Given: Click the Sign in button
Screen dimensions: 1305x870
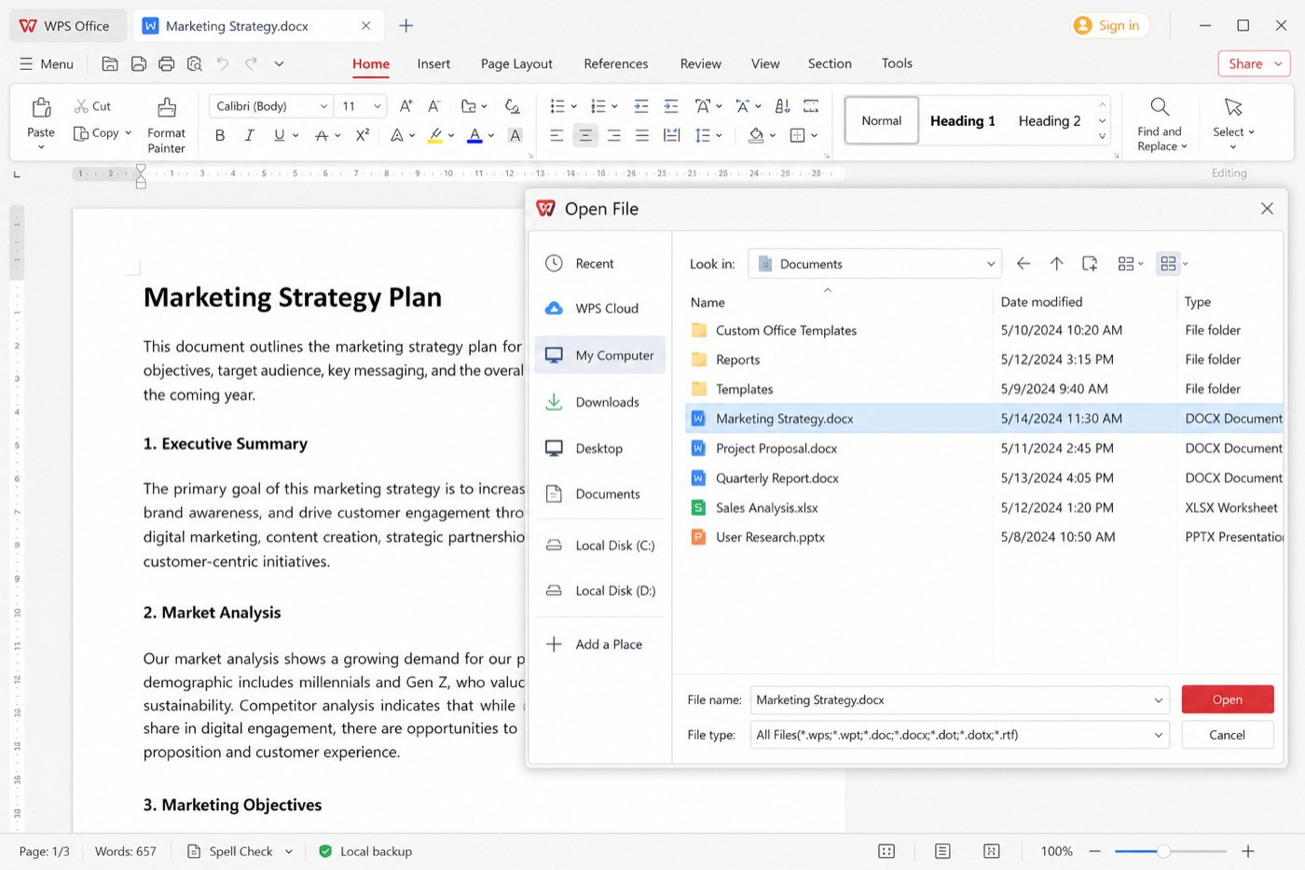Looking at the screenshot, I should pos(1109,25).
